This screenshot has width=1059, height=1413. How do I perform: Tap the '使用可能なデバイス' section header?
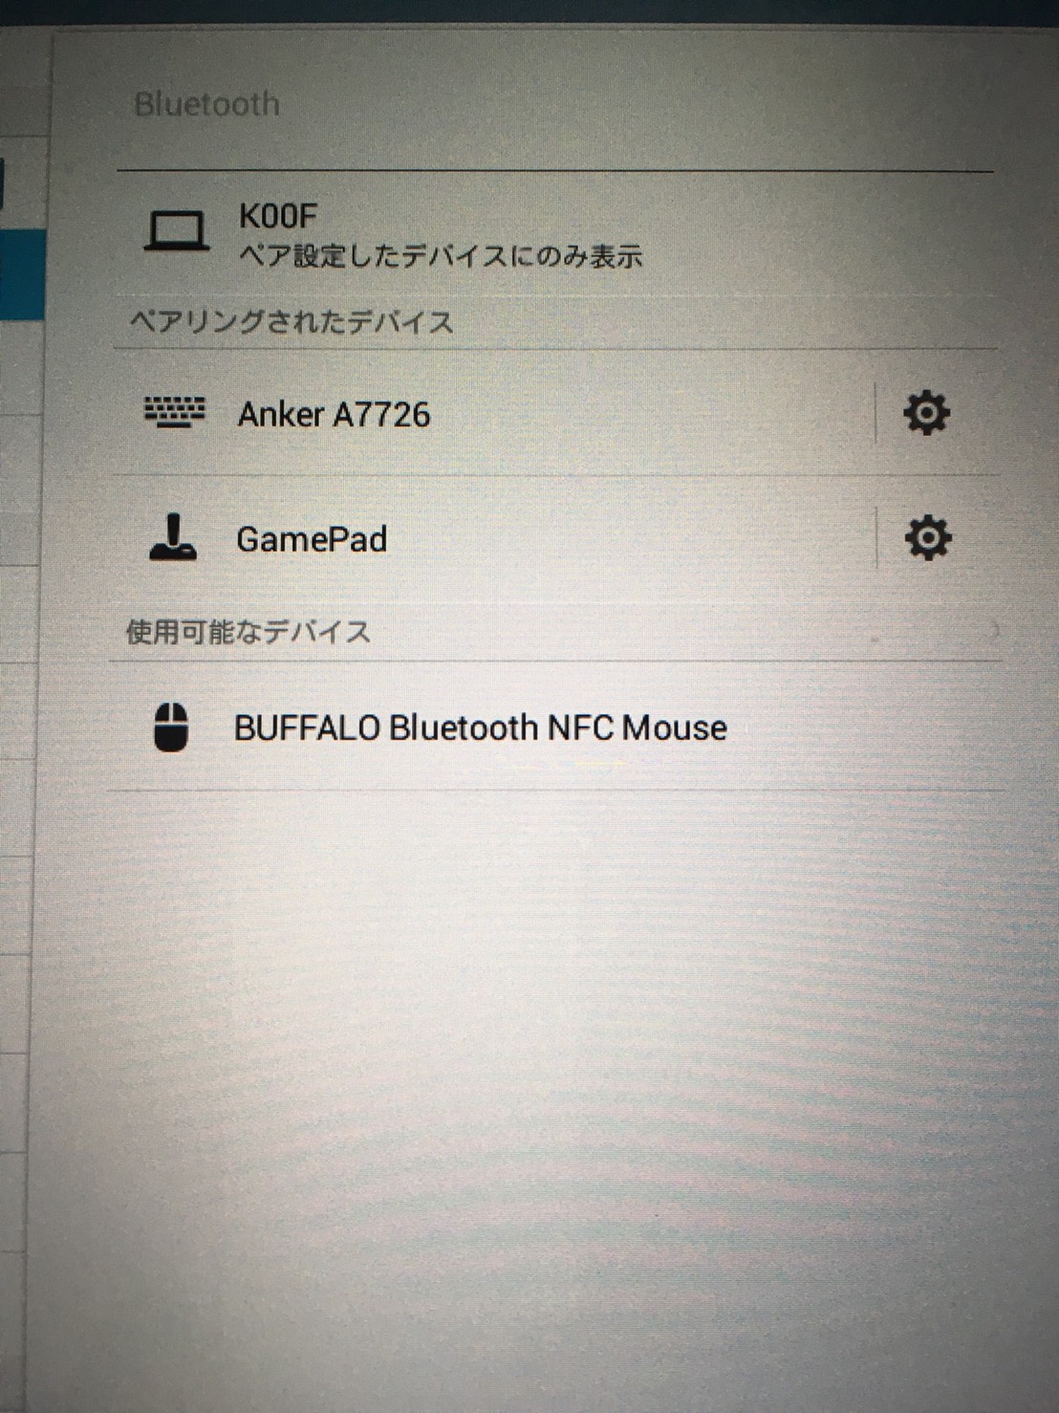[249, 632]
